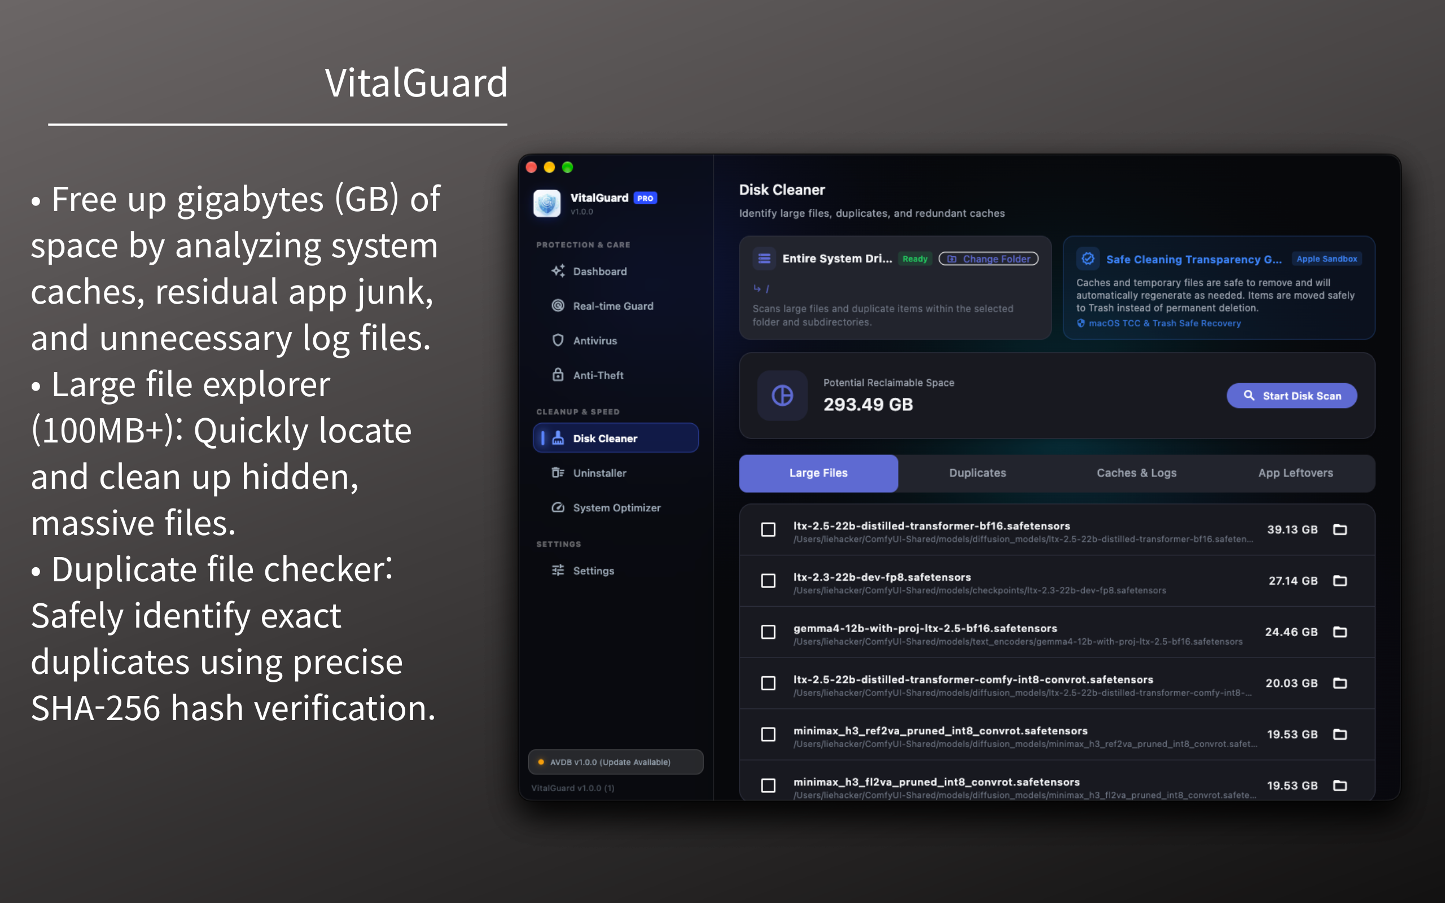Open System Optimizer from sidebar label
Image resolution: width=1445 pixels, height=903 pixels.
tap(617, 507)
